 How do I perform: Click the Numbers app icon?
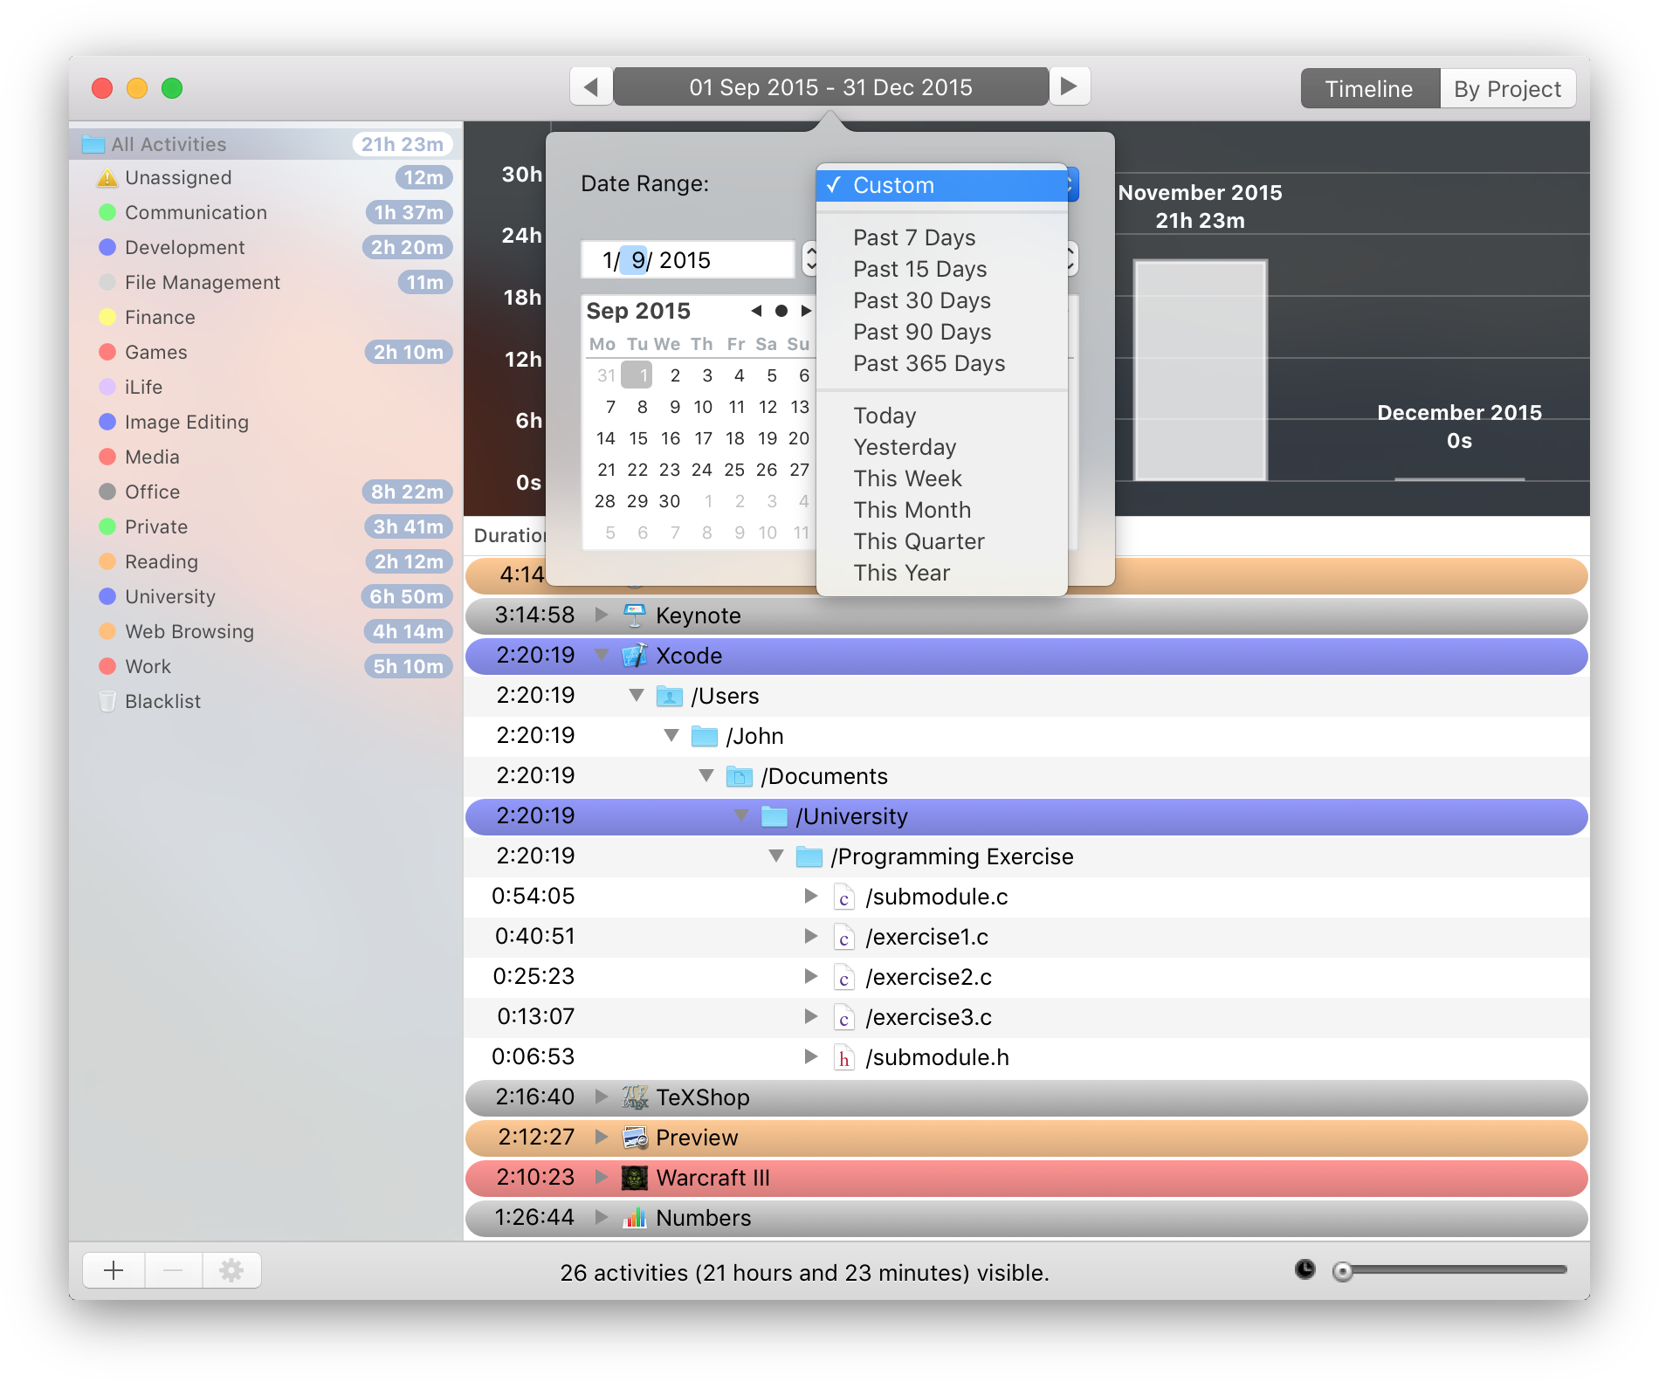[635, 1218]
